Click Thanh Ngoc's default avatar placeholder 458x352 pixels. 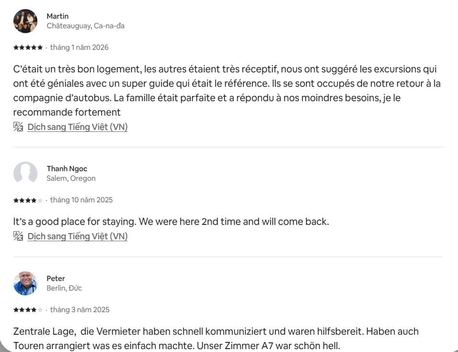25,173
